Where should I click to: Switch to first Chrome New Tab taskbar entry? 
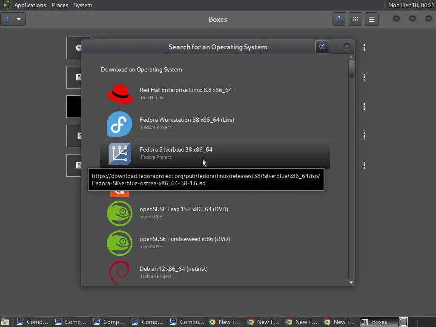click(226, 322)
